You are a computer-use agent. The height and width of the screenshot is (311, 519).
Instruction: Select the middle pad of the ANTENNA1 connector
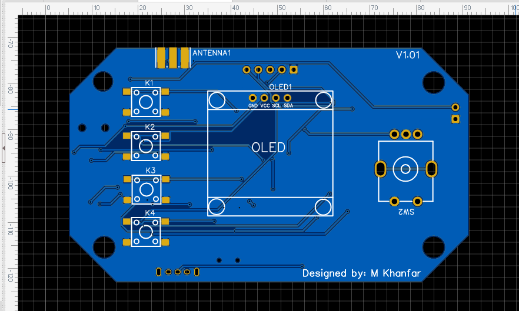click(173, 58)
